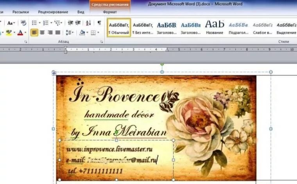Open the Формат drawing tools tab
The image size is (297, 184).
[110, 12]
